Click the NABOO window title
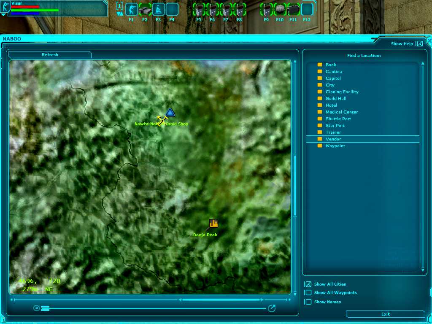432x324 pixels. (12, 39)
